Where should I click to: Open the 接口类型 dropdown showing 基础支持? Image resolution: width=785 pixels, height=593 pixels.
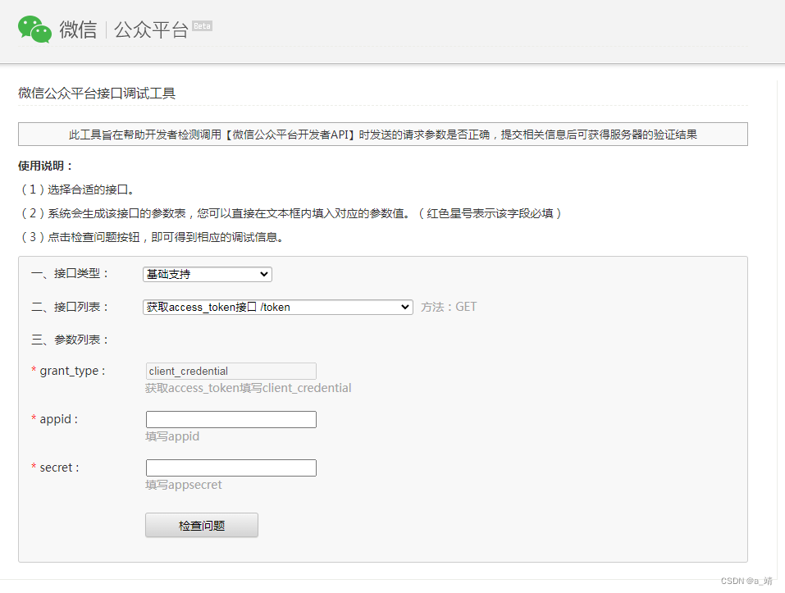[x=208, y=274]
